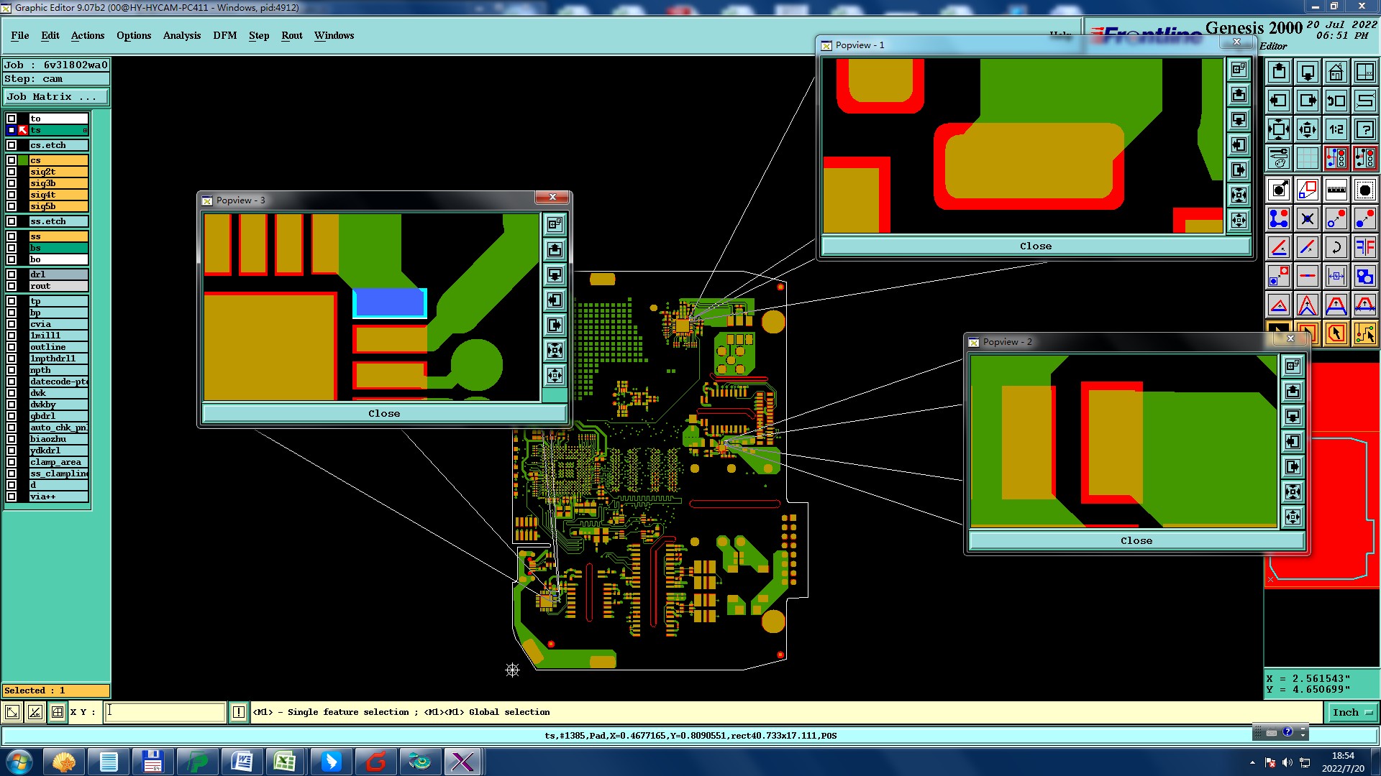Click the pan up arrow icon

[1278, 72]
